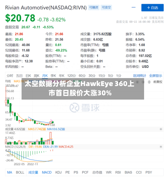The image size is (166, 178).
Task: Toggle the MACD sub-indicator
Action: coord(47,172)
